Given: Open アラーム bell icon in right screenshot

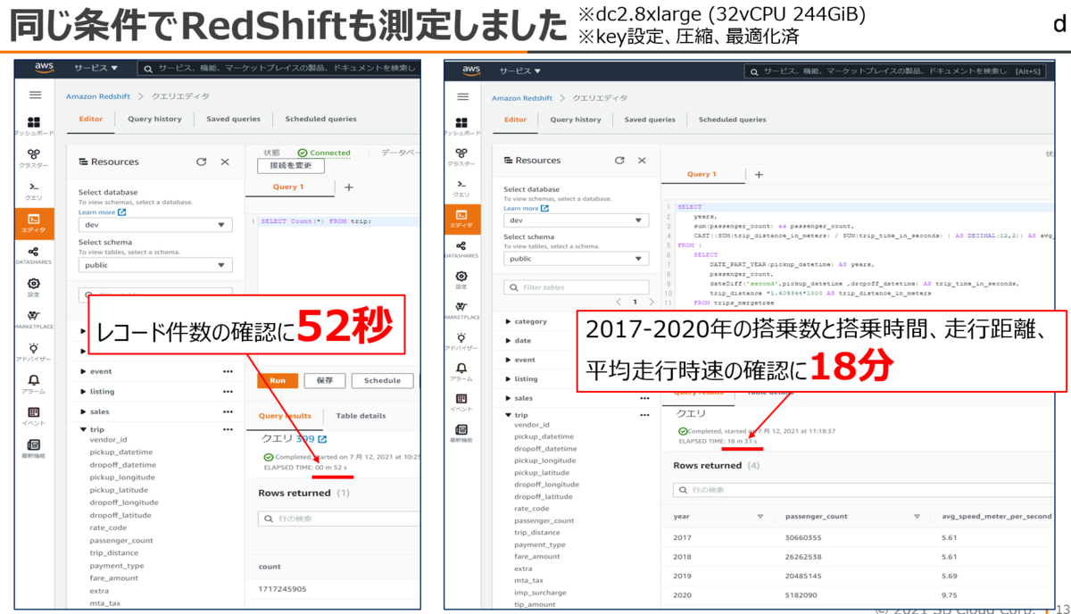Looking at the screenshot, I should [x=461, y=368].
